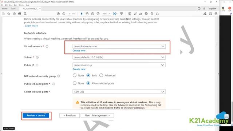Click Create new under Public IP

coord(79,69)
